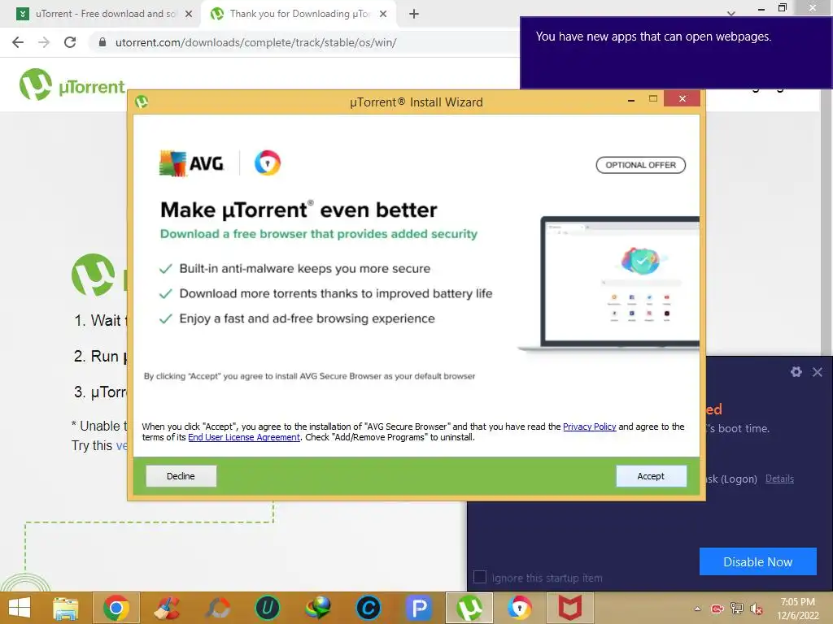Open AVG Secure Browser taskbar icon
The height and width of the screenshot is (624, 833).
pos(520,608)
